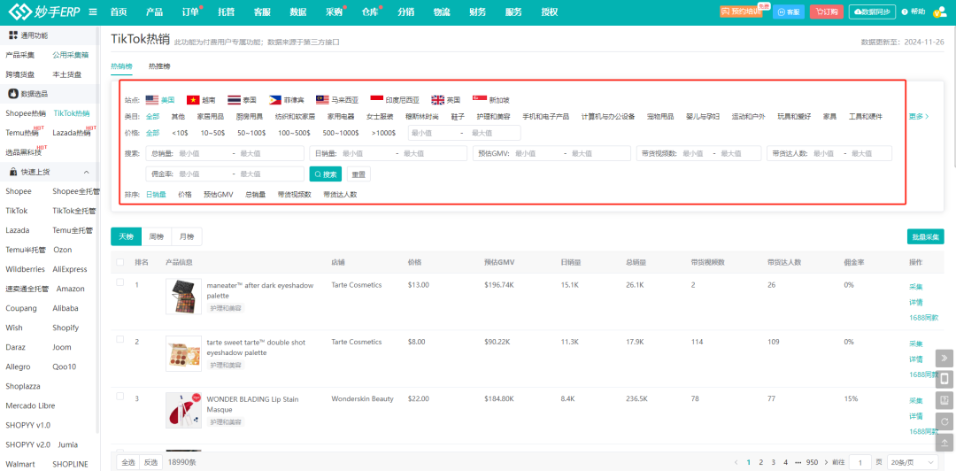Click the floating refresh icon
The image size is (956, 471).
944,421
